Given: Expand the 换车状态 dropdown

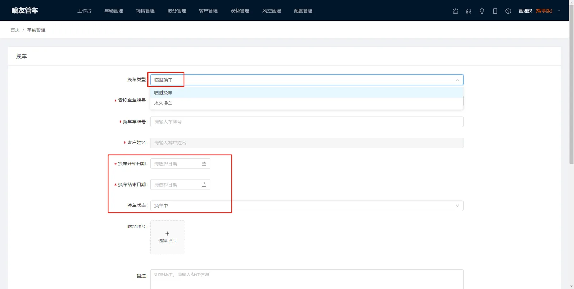Looking at the screenshot, I should tap(307, 206).
